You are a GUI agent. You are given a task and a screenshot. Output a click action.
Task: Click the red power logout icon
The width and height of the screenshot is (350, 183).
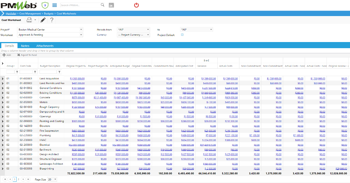pos(136,5)
